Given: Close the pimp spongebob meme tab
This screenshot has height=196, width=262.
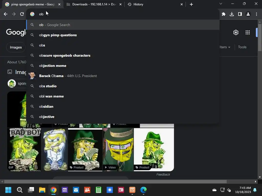Looking at the screenshot, I should pos(59,4).
